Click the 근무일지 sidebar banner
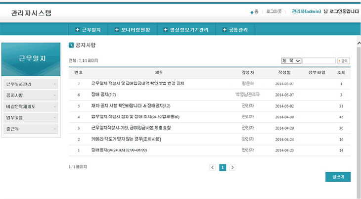The width and height of the screenshot is (361, 199). click(x=31, y=59)
